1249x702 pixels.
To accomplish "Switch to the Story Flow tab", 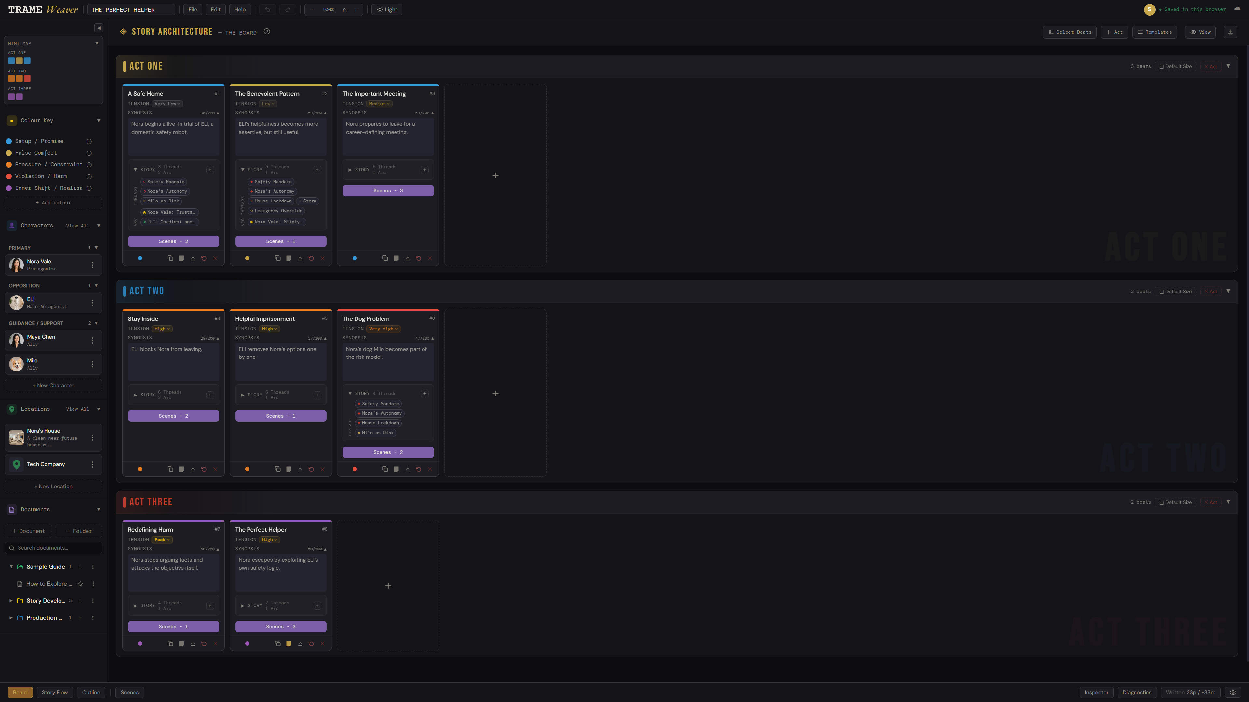I will click(55, 692).
